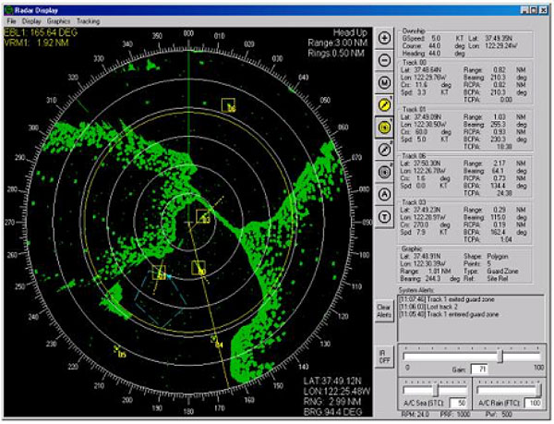The height and width of the screenshot is (424, 554).
Task: Click the A/C Rain (FTC) slider handle
Action: (539, 391)
